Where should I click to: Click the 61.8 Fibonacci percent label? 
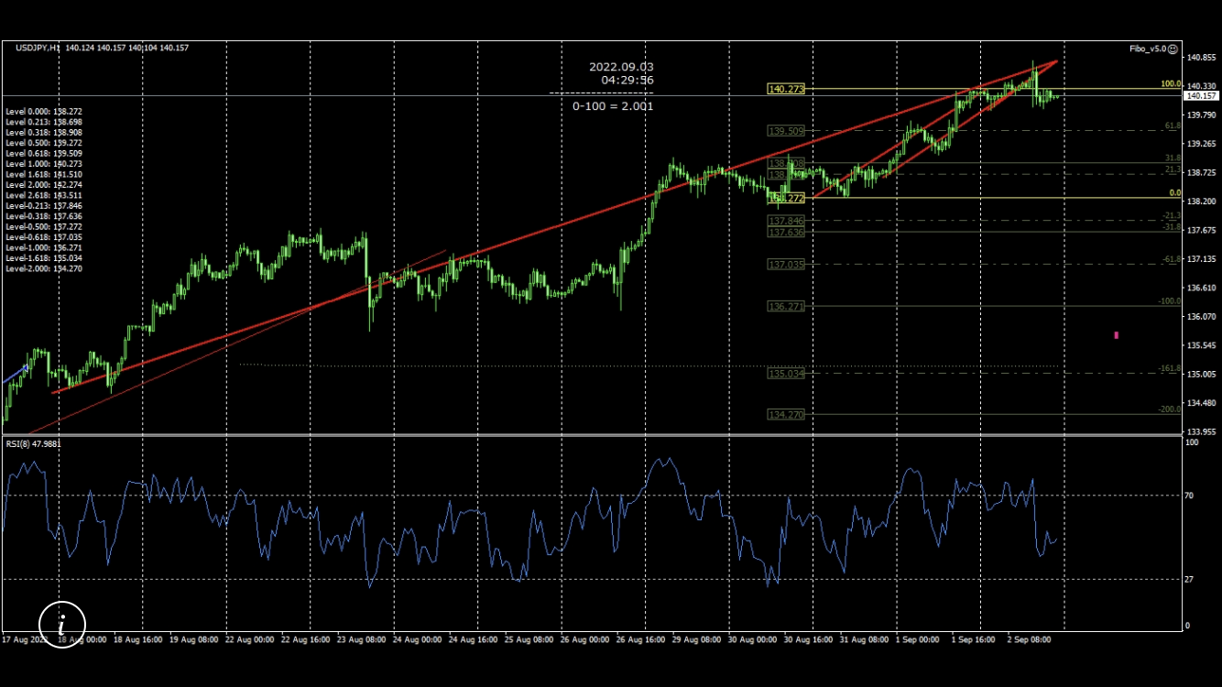click(x=1173, y=125)
